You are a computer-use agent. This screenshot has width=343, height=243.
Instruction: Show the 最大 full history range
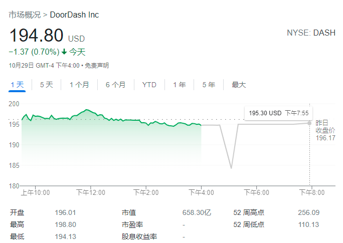(x=239, y=85)
